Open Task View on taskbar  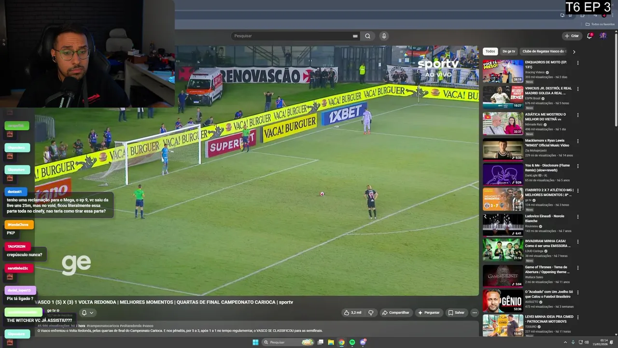(x=320, y=342)
